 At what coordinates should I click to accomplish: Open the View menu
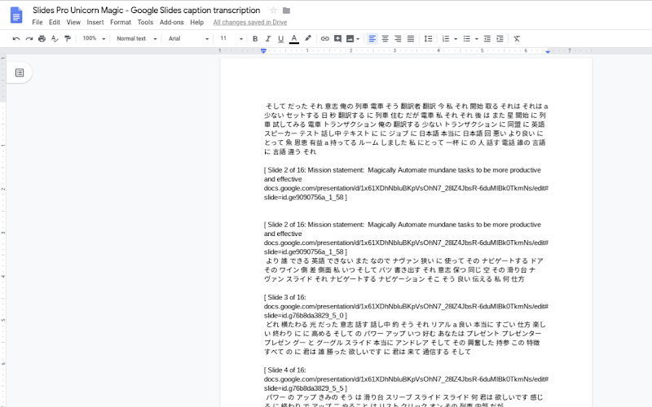coord(73,23)
